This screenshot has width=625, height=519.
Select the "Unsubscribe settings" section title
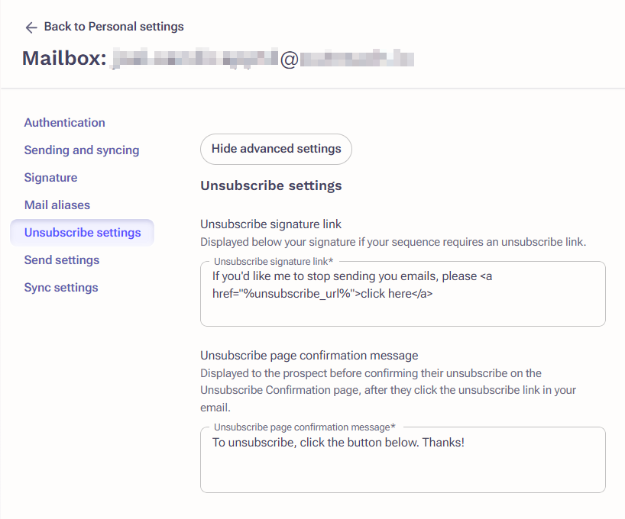(270, 185)
